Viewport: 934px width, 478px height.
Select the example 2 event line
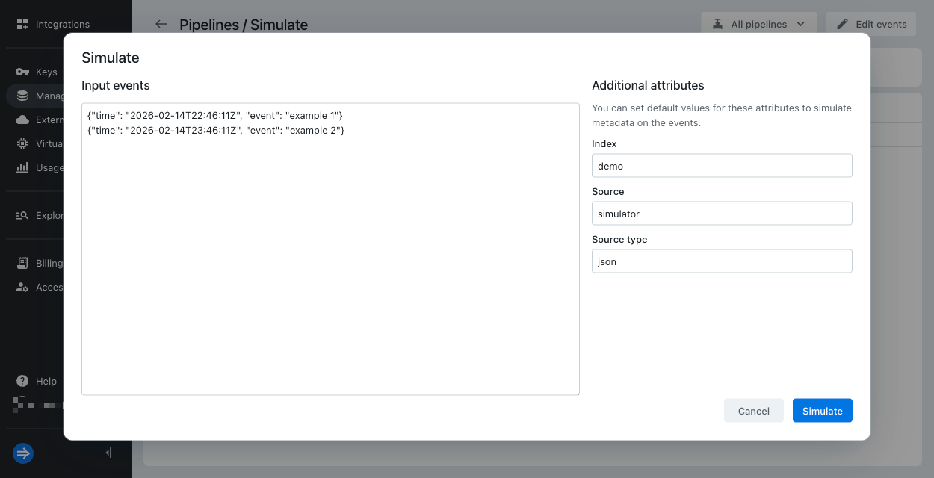coord(216,131)
